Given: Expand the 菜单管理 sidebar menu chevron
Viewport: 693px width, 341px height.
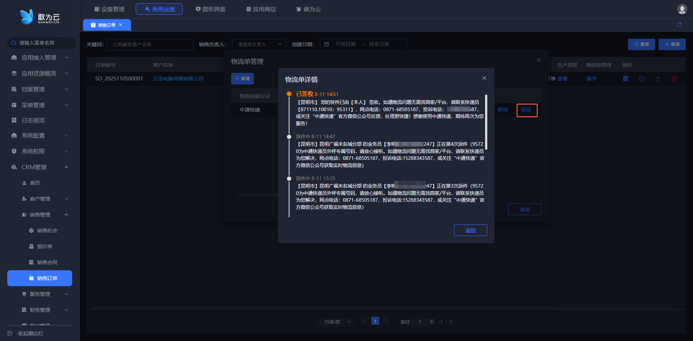Looking at the screenshot, I should point(66,105).
